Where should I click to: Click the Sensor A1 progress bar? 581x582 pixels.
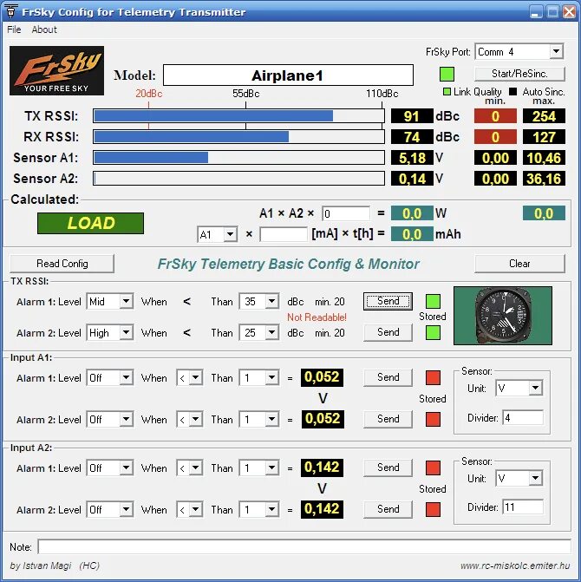pos(239,158)
